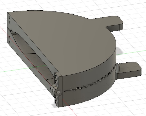Click the top hole on upper front hinge block
The width and height of the screenshot is (146, 116).
(56, 77)
